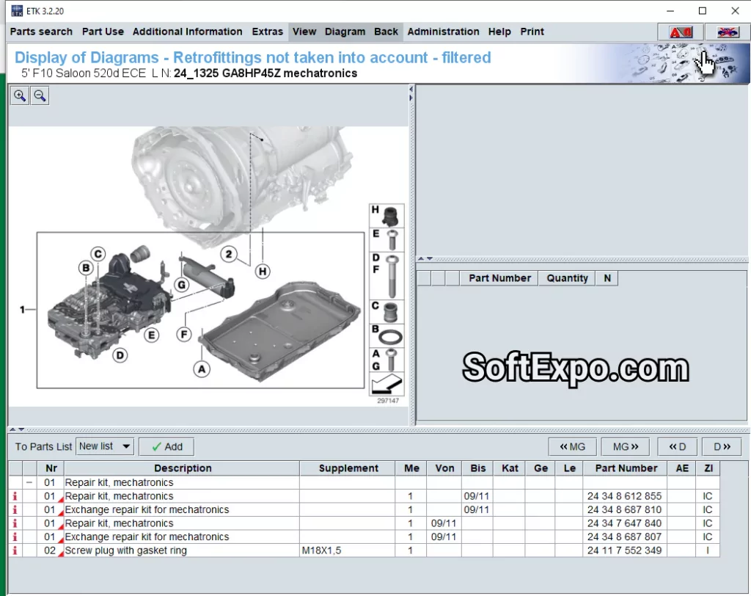This screenshot has height=596, width=751.
Task: Open info icon for Screw plug row
Action: pyautogui.click(x=15, y=550)
